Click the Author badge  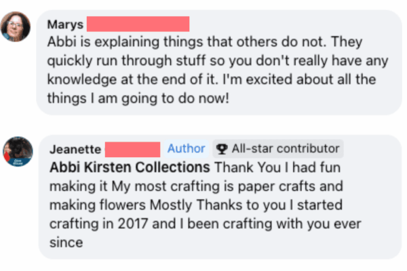pyautogui.click(x=186, y=148)
